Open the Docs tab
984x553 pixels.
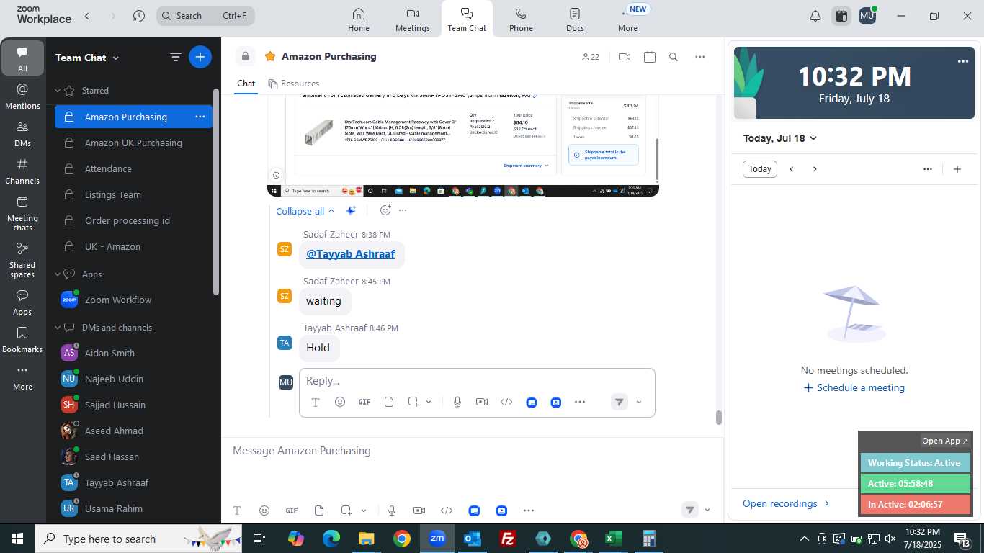(575, 19)
